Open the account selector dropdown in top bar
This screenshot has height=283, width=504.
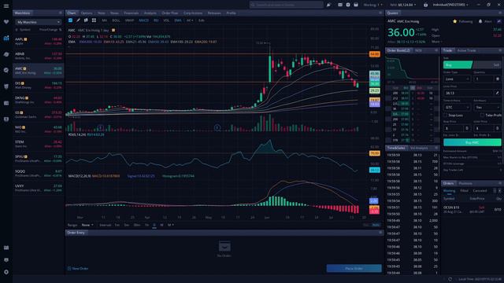[450, 5]
